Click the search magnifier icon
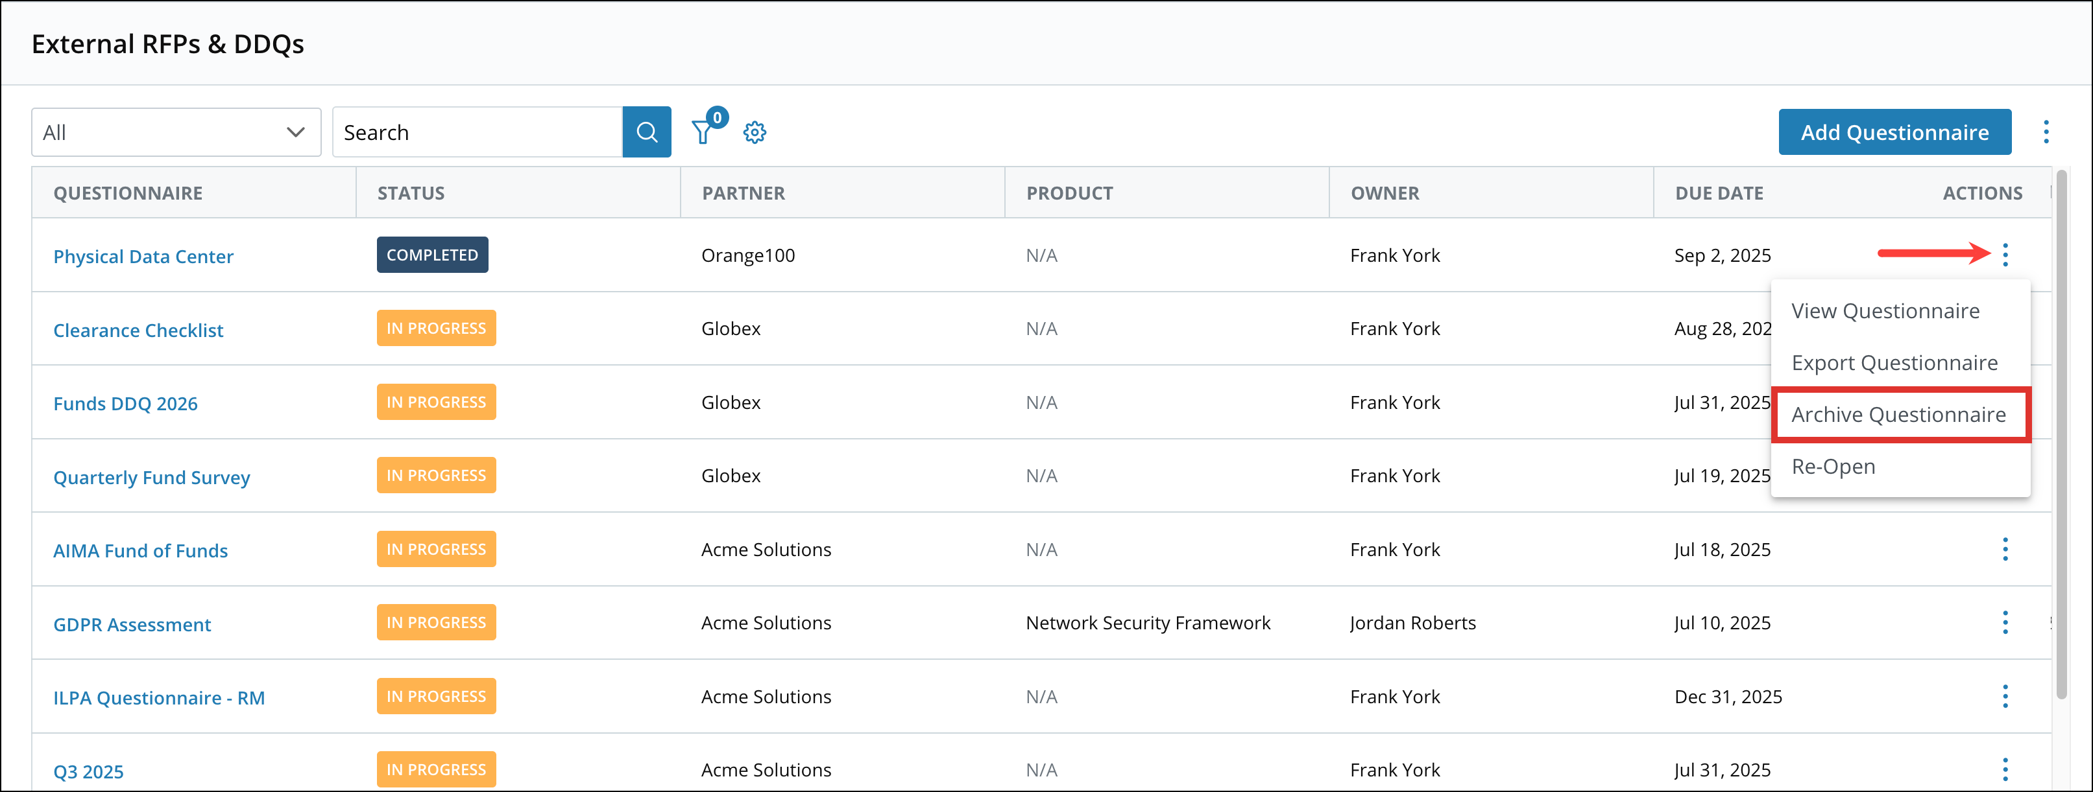The image size is (2093, 792). [647, 132]
